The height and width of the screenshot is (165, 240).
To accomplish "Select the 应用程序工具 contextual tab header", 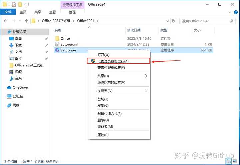I will 72,5.
